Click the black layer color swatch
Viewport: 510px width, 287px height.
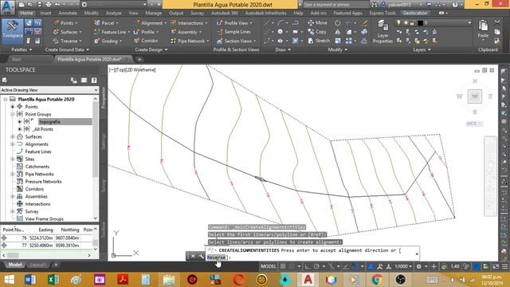420,23
